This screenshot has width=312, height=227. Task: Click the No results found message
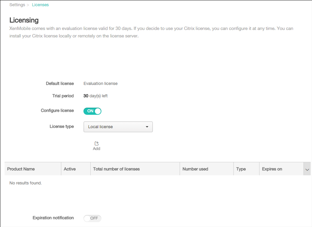pyautogui.click(x=26, y=183)
